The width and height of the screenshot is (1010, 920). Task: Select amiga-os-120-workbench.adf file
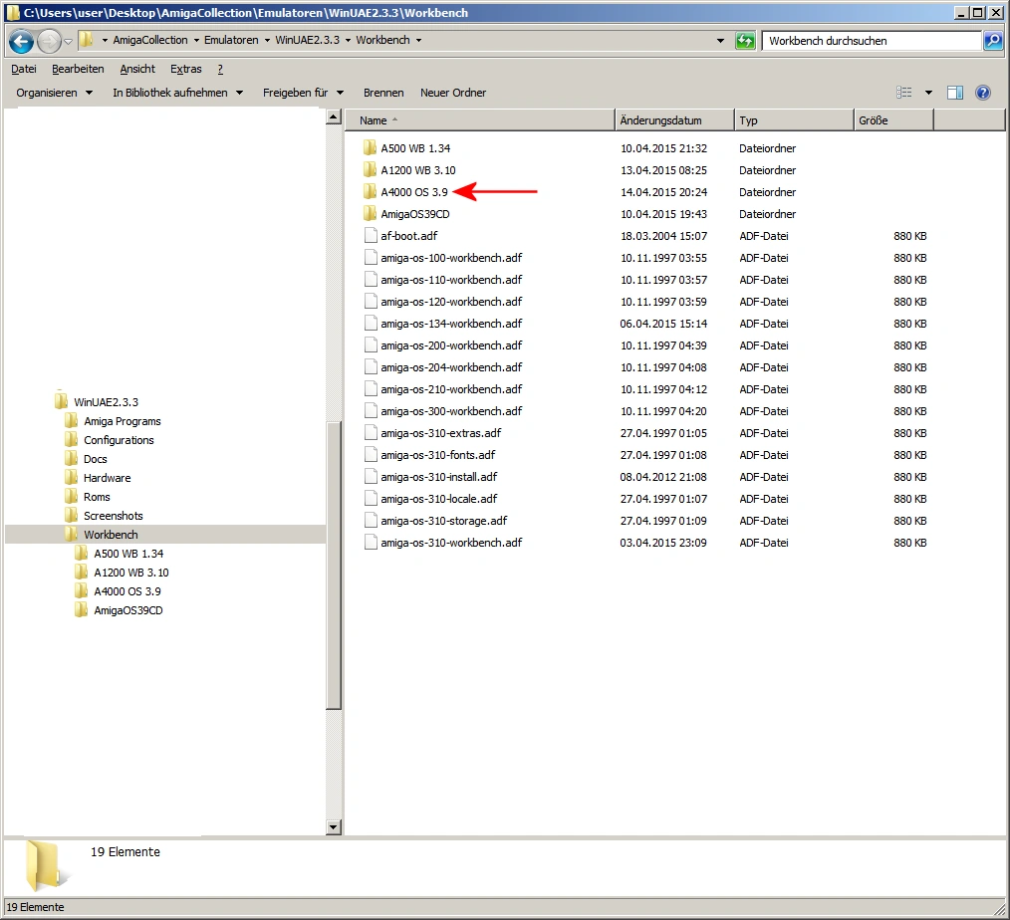pos(451,302)
